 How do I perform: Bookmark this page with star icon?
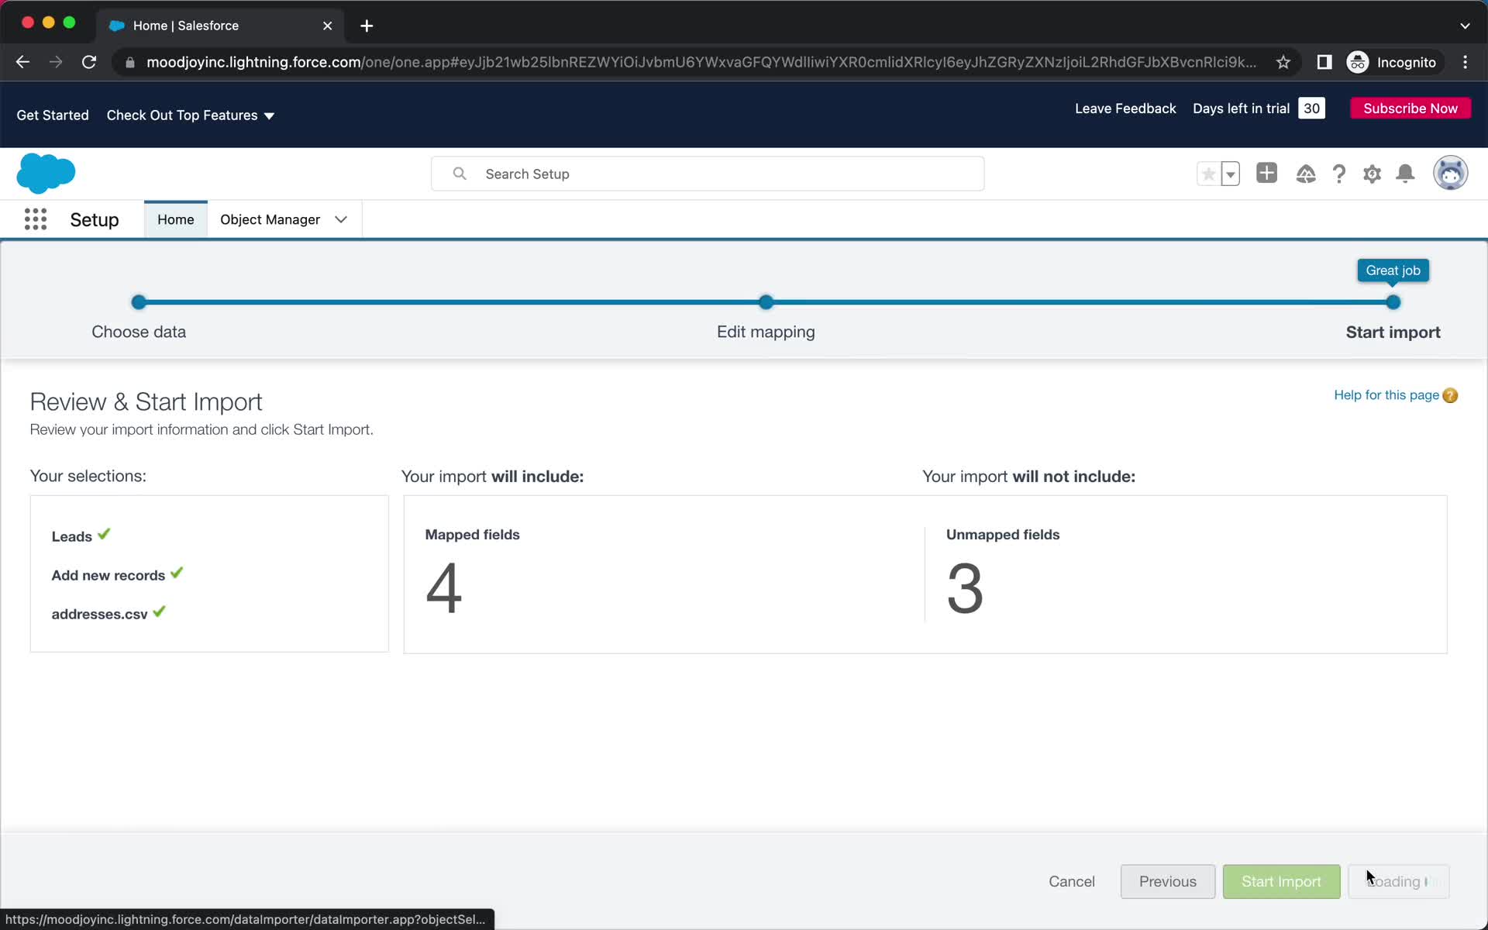[1283, 62]
